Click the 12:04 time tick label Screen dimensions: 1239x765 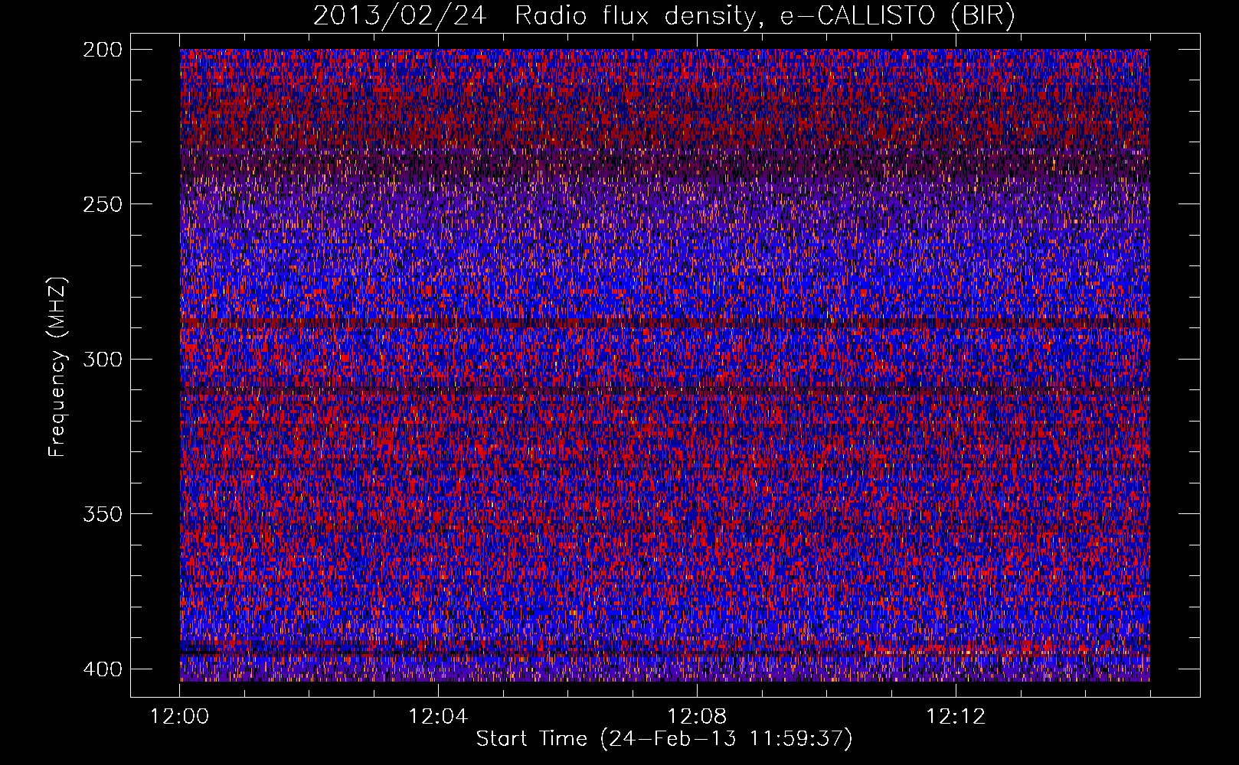tap(438, 717)
